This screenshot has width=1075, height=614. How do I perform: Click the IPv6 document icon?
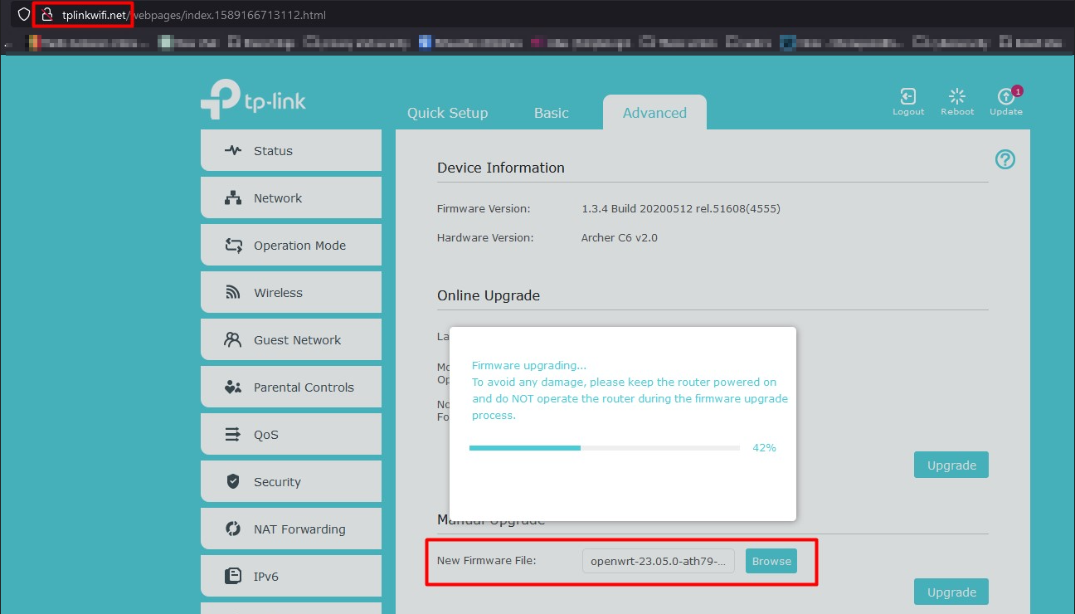pos(233,576)
